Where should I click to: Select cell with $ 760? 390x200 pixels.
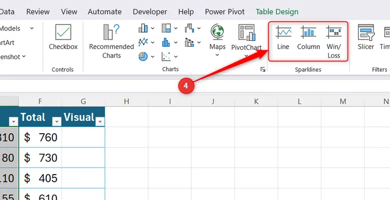click(40, 137)
